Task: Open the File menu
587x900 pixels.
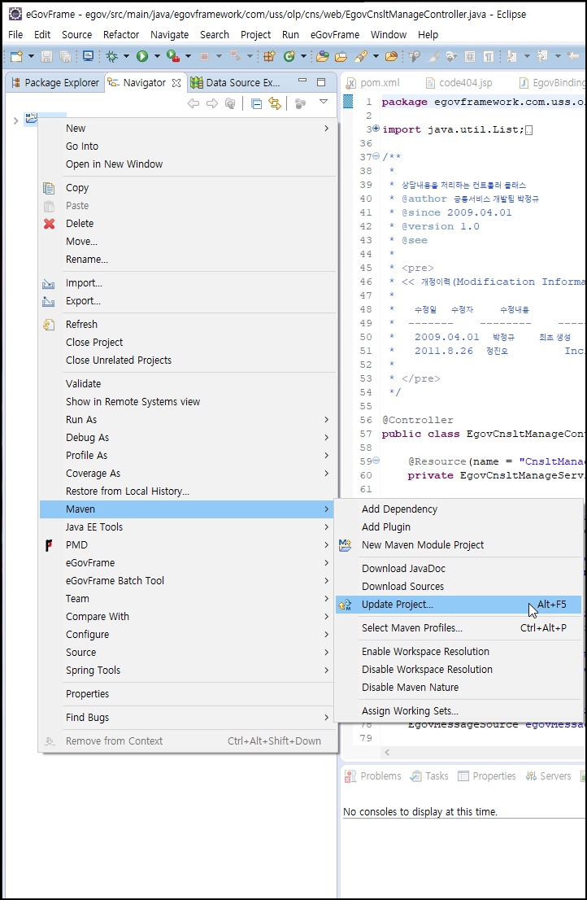Action: (15, 34)
